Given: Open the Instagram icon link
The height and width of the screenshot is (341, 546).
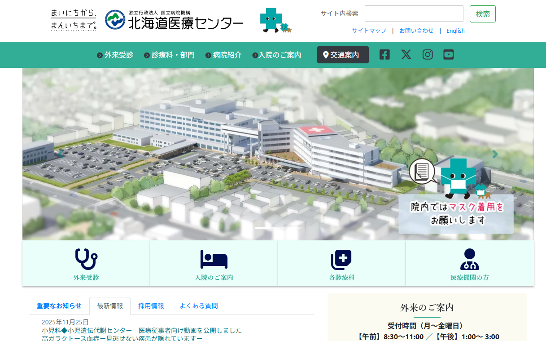Looking at the screenshot, I should coord(428,55).
